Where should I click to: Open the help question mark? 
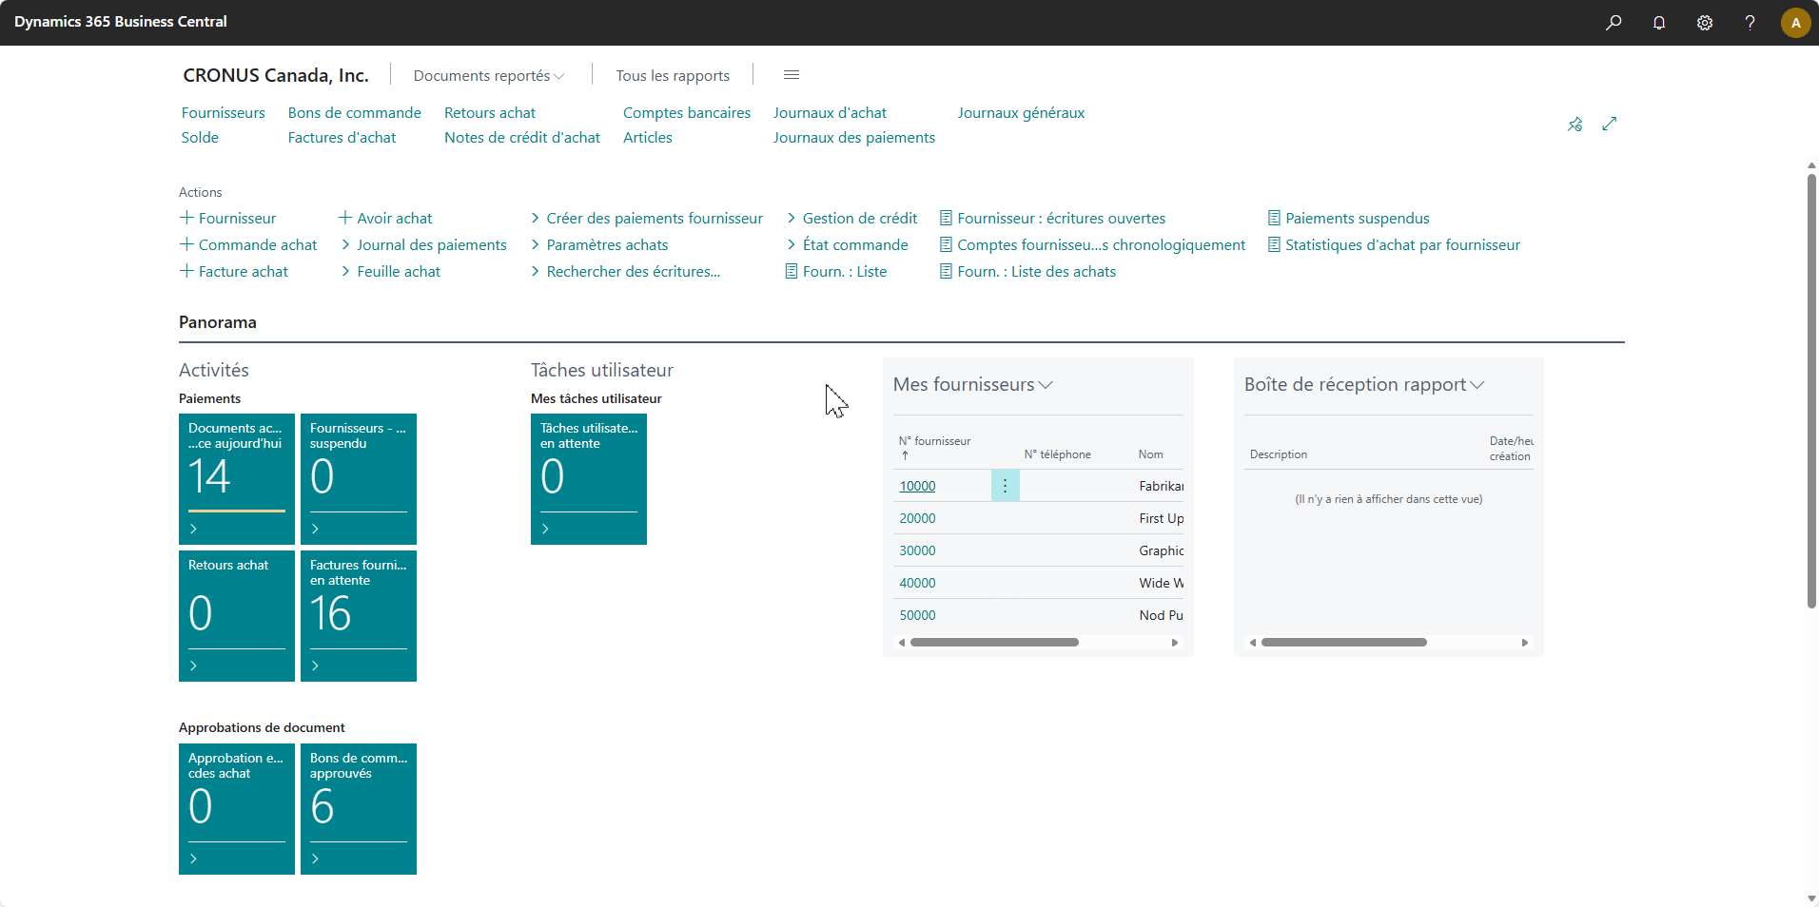pyautogui.click(x=1750, y=23)
